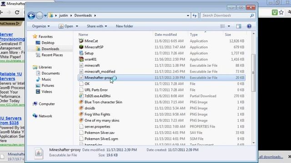Image resolution: width=291 pixels, height=163 pixels.
Task: Sort by the Name column header
Action: [83, 34]
